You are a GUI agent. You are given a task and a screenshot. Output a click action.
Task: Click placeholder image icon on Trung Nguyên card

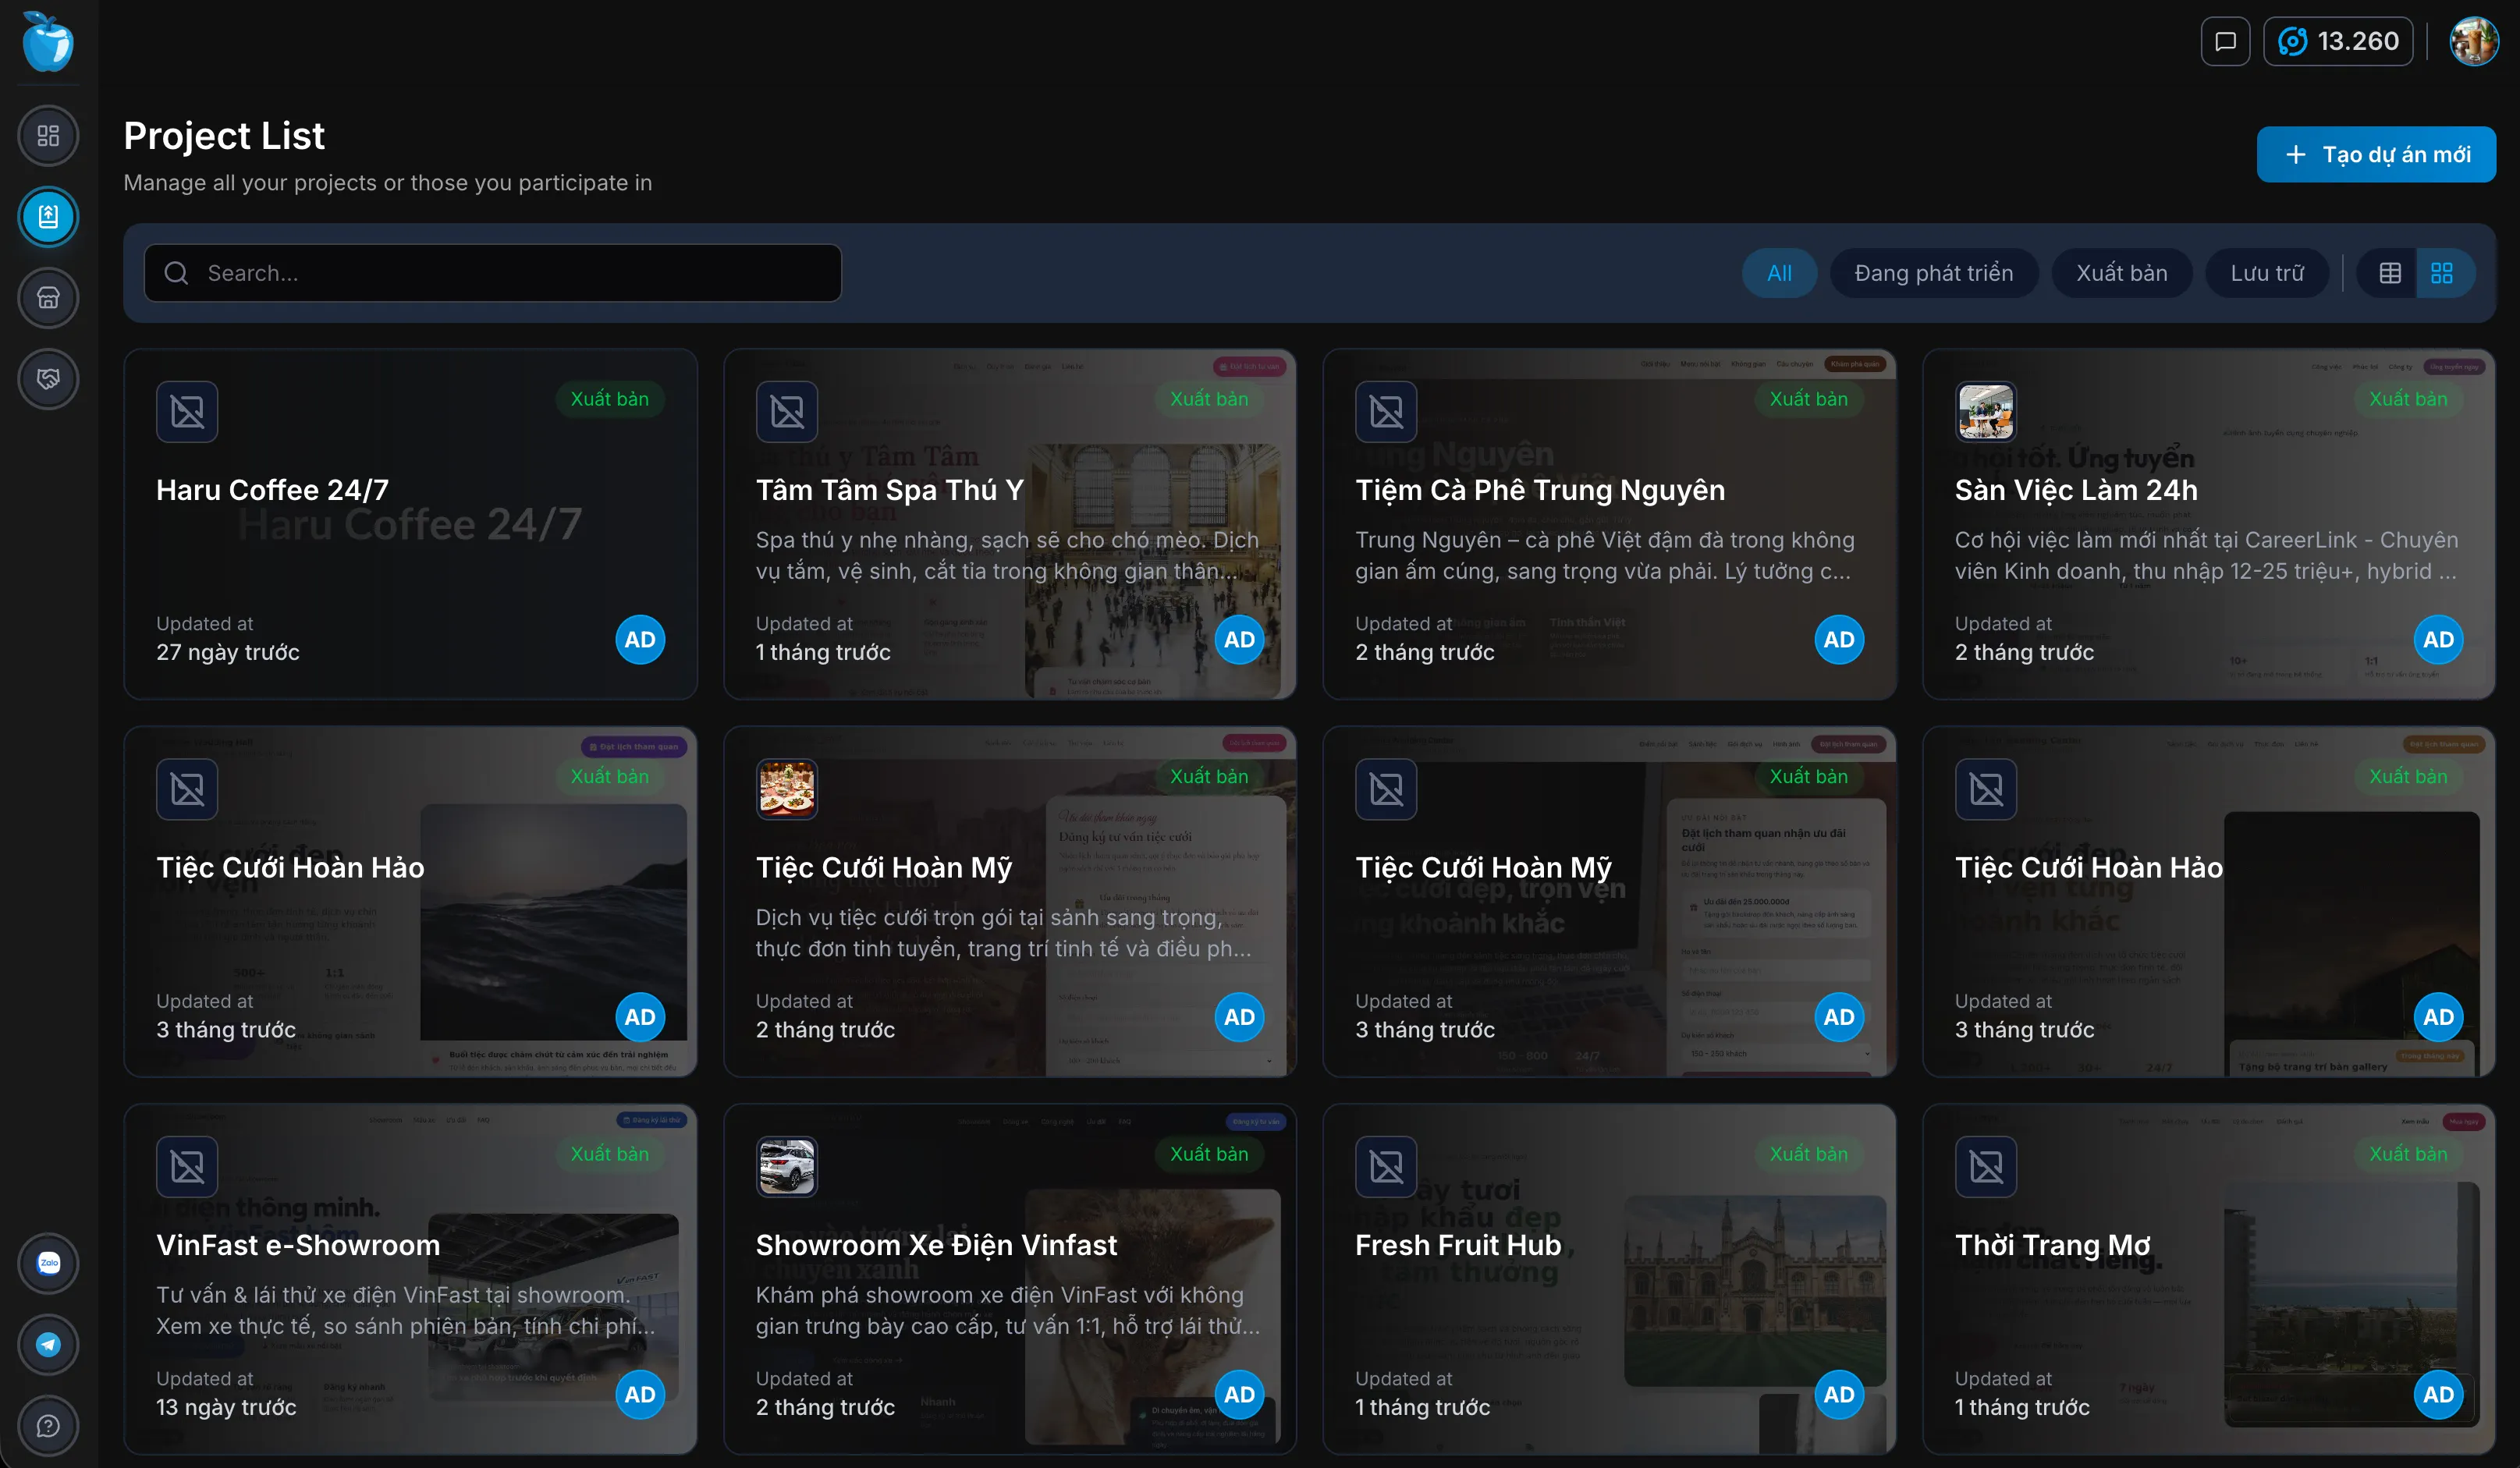(x=1386, y=411)
